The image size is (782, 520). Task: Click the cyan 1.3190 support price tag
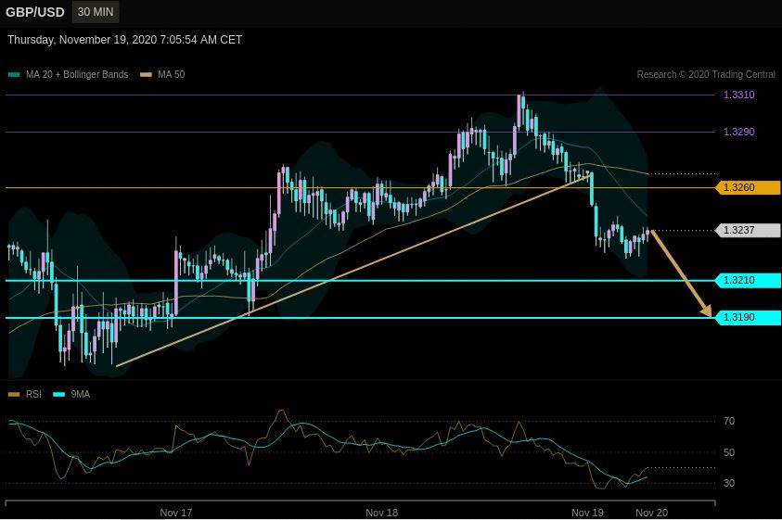point(748,317)
